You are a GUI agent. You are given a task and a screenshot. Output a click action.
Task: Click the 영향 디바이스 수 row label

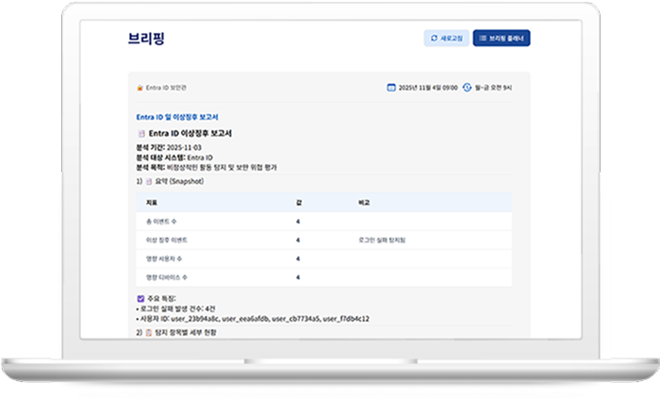(x=167, y=277)
